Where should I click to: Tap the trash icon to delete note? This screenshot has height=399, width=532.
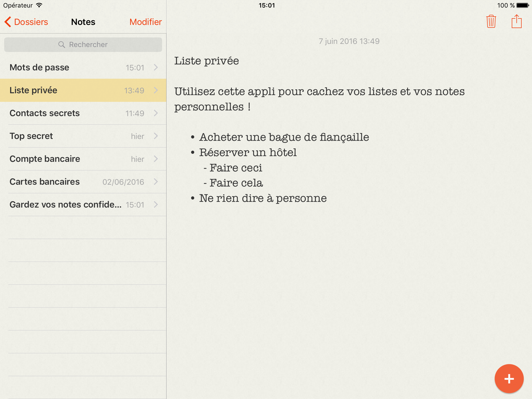pyautogui.click(x=491, y=22)
